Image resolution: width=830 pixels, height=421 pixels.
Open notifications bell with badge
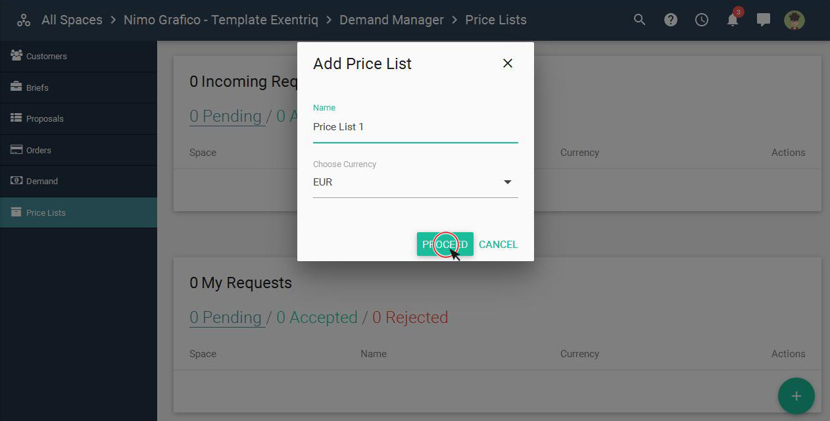[733, 18]
